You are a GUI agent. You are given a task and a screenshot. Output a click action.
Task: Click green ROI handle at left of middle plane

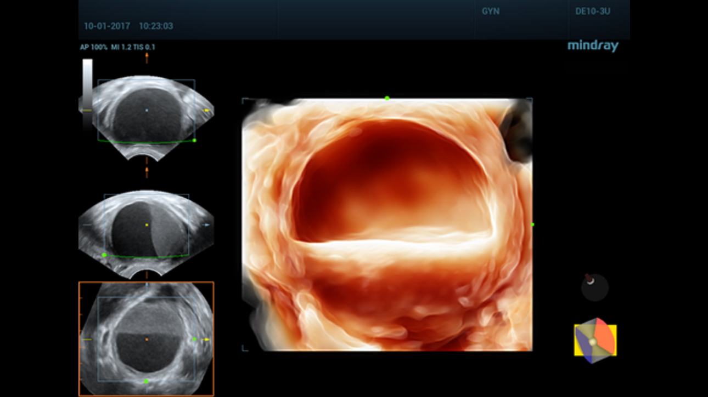[104, 255]
